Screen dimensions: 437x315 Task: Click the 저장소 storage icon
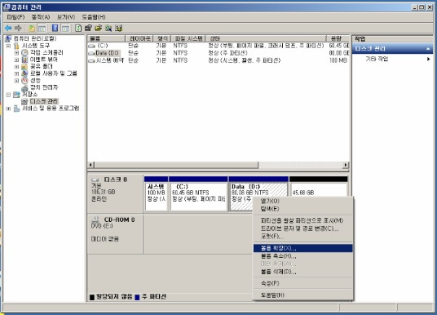click(x=17, y=95)
